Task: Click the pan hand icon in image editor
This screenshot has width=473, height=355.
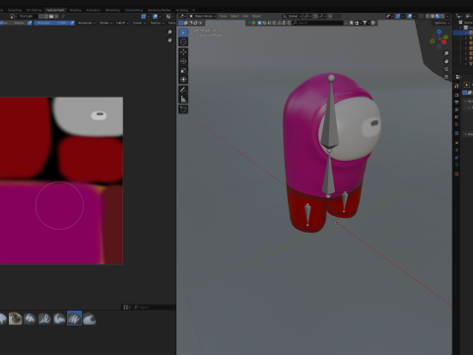Action: coord(169,40)
